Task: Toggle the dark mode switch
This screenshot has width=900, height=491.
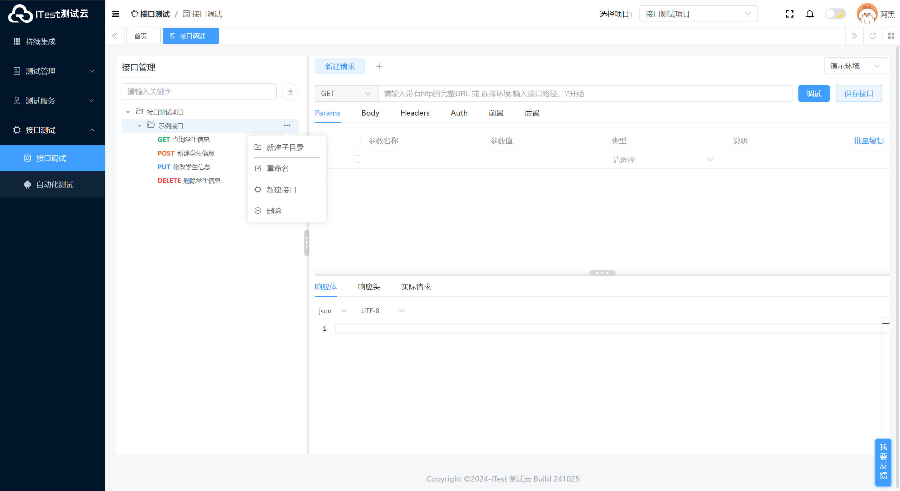Action: point(835,14)
